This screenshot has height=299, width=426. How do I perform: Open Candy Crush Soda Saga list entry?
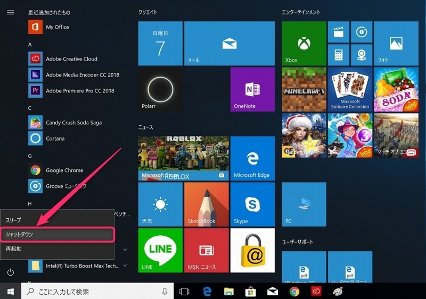click(x=65, y=123)
